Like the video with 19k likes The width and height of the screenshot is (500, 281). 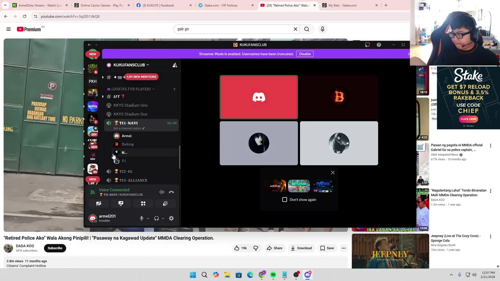pos(240,248)
